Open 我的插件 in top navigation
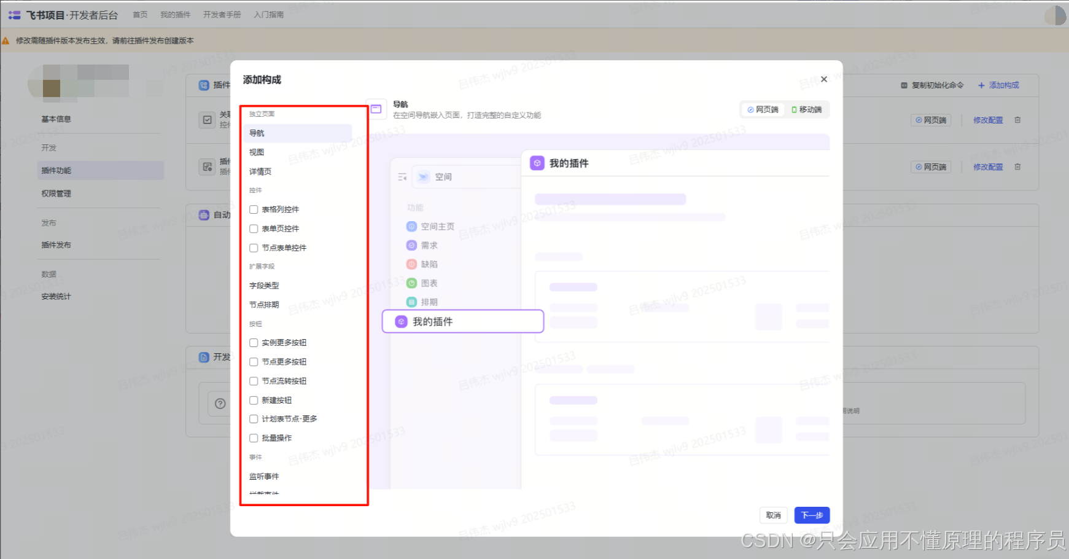The width and height of the screenshot is (1069, 559). [176, 15]
